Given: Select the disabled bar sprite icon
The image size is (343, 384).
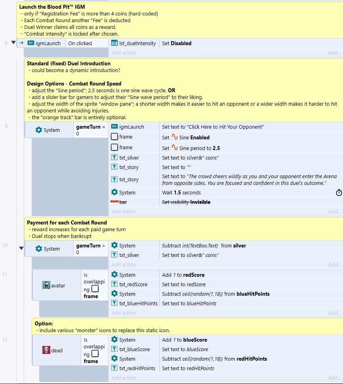Looking at the screenshot, I should (x=114, y=202).
